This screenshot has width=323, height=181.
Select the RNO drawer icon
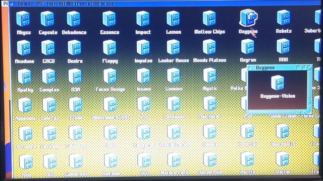[x=283, y=47]
